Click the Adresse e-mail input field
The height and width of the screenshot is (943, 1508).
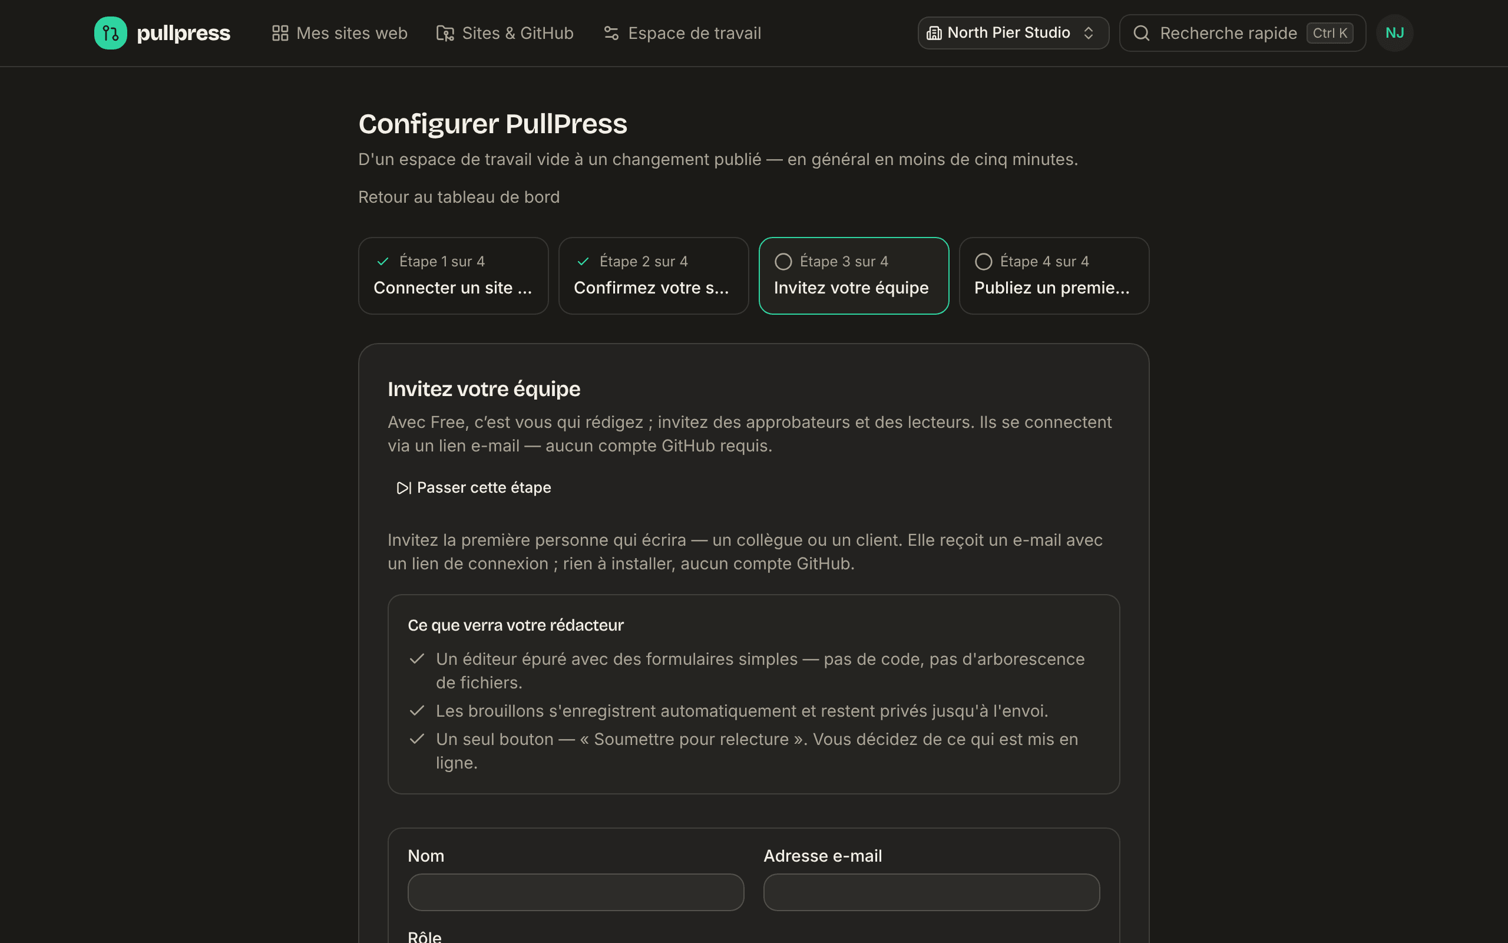[x=931, y=892]
